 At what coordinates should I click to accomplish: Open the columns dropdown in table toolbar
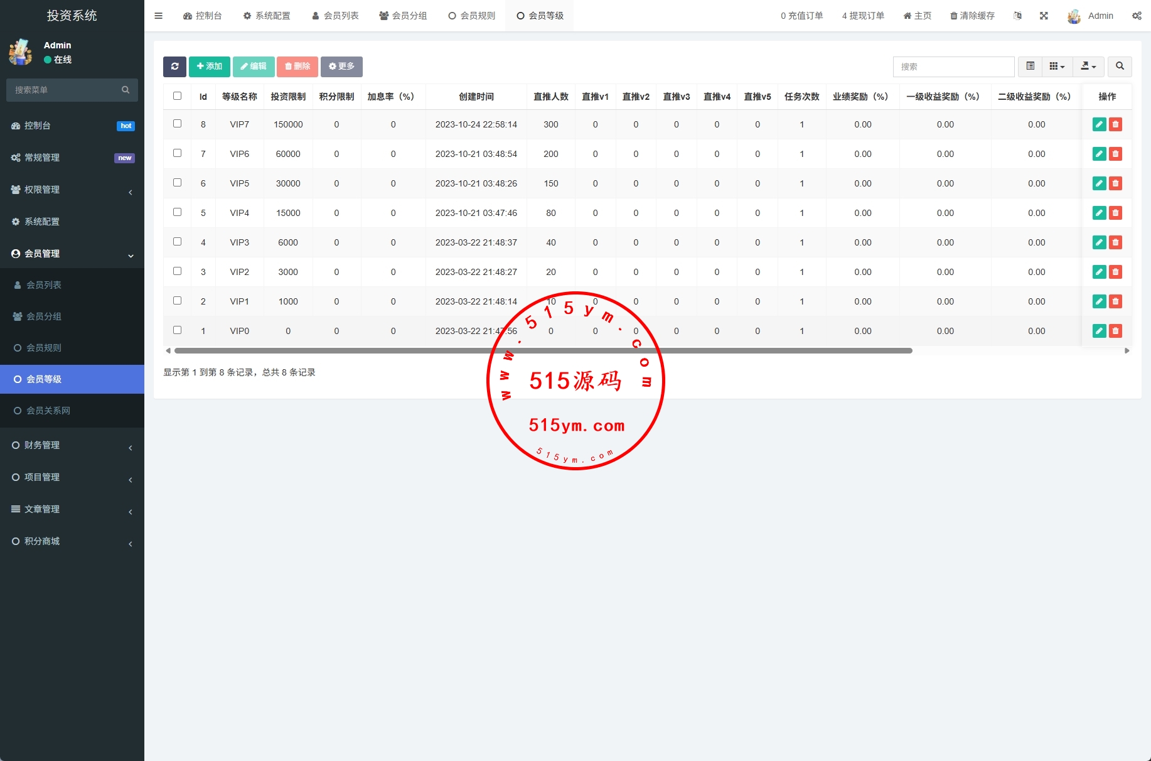click(1057, 67)
